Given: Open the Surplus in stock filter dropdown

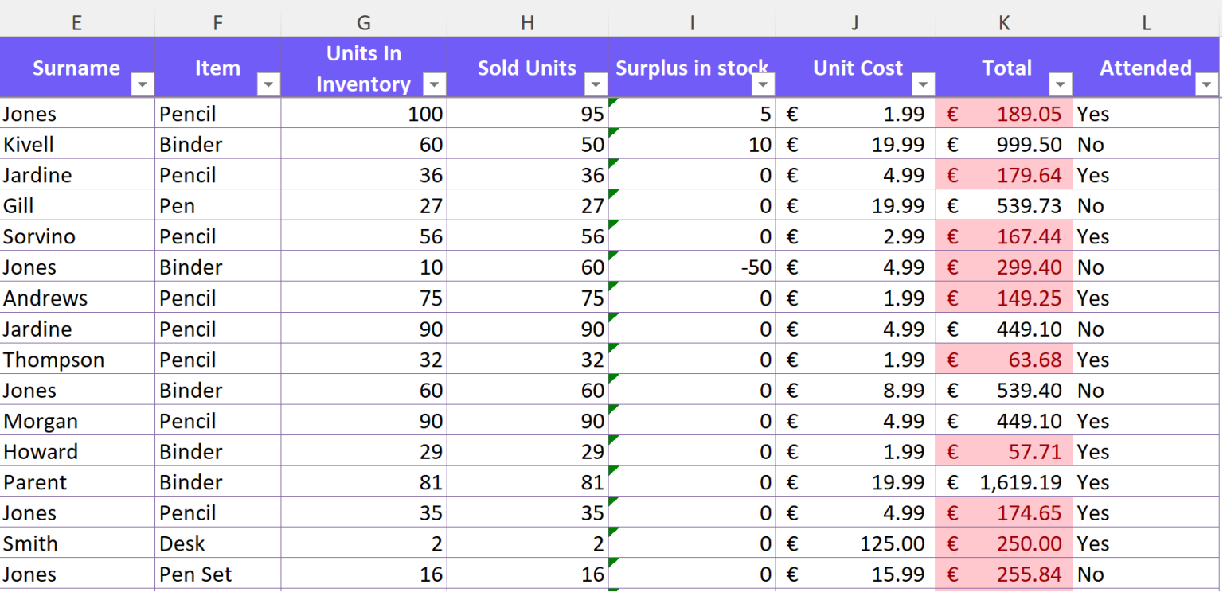Looking at the screenshot, I should point(764,84).
